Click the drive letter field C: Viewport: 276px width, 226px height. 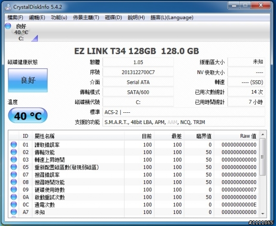(138, 102)
